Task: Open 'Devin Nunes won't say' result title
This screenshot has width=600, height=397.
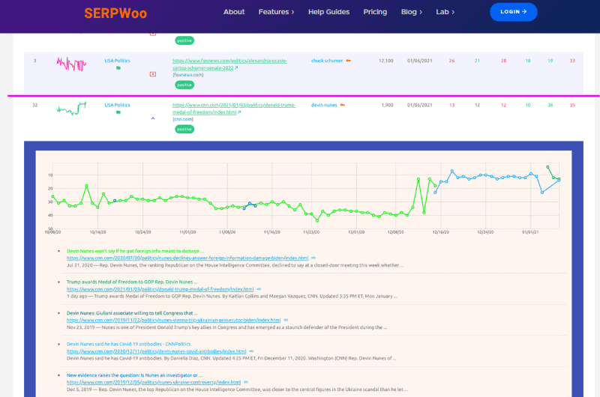Action: coord(135,251)
